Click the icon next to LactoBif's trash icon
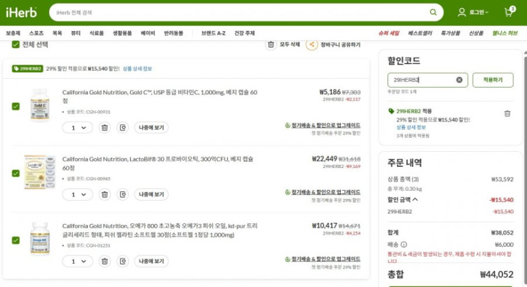Image resolution: width=527 pixels, height=287 pixels. coord(122,194)
